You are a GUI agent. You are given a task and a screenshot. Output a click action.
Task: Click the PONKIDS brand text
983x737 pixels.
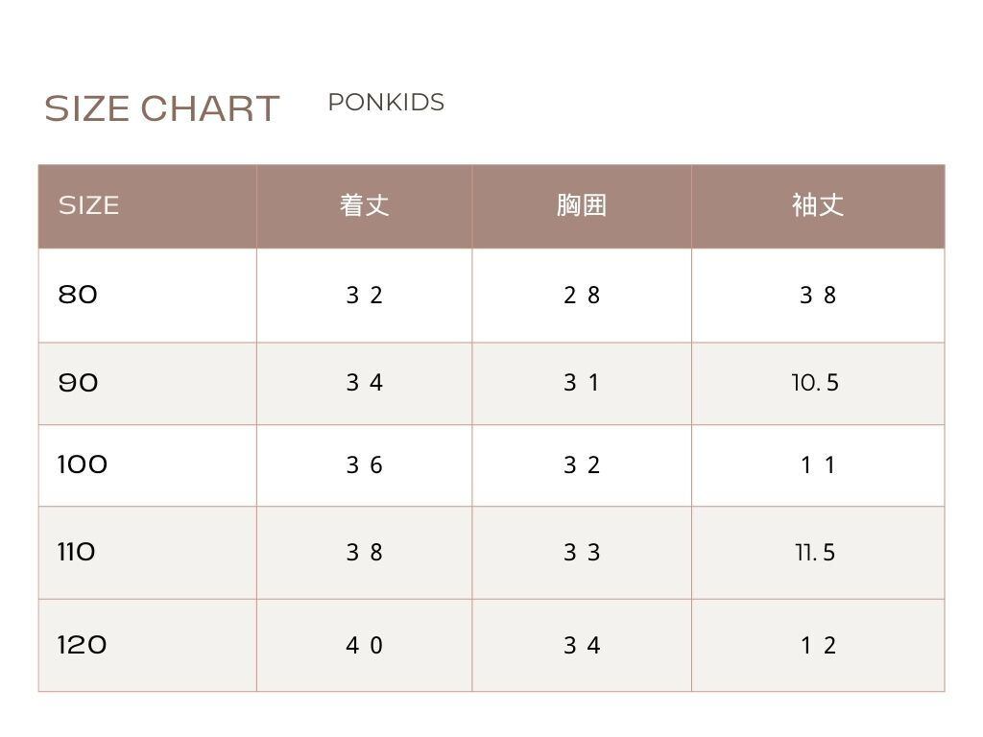point(386,103)
